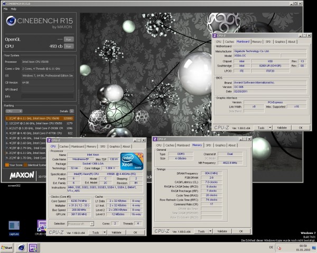Open Mainboard tab in CPU-Z memory window
Viewport: 317px width, 253px height.
click(x=183, y=145)
